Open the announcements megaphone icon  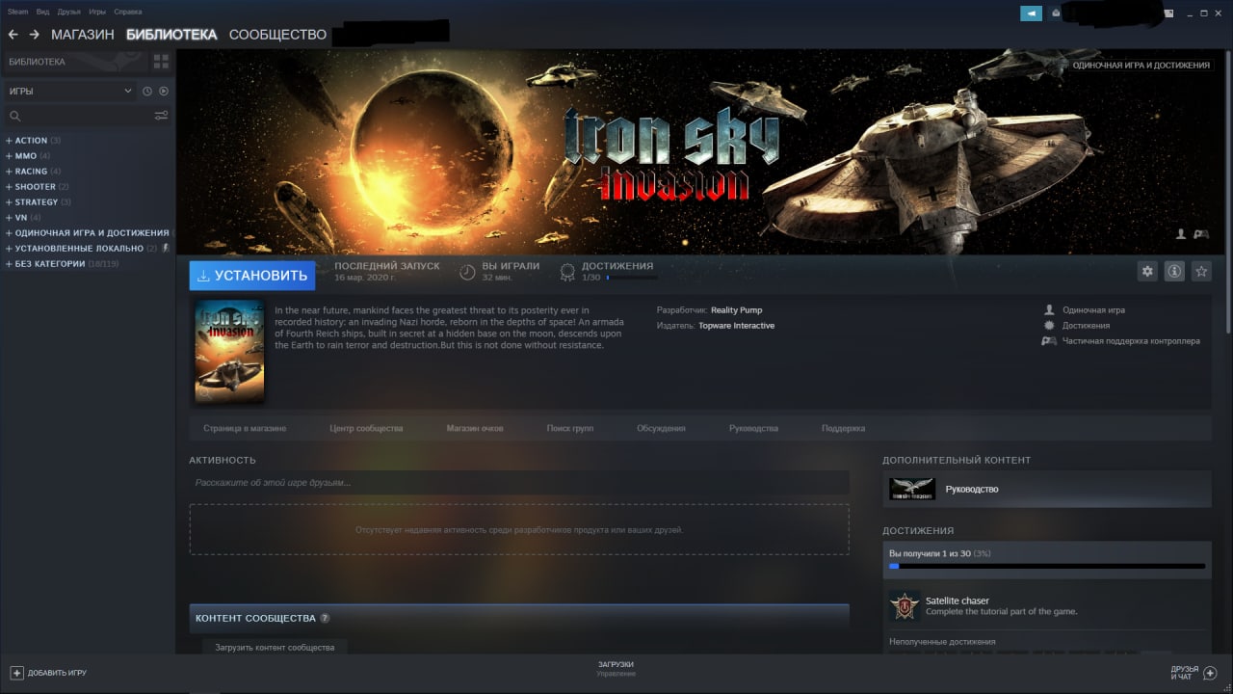[1031, 13]
